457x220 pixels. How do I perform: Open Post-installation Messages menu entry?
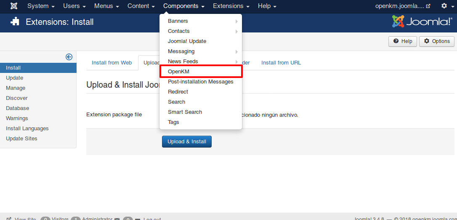click(x=201, y=82)
